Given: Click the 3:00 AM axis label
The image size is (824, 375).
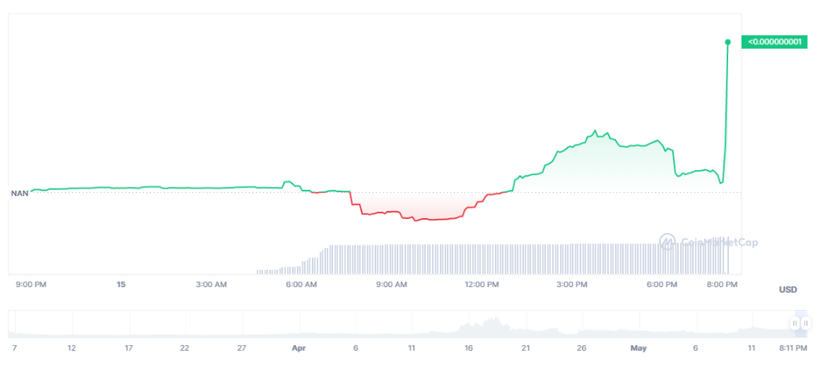Looking at the screenshot, I should (x=212, y=285).
